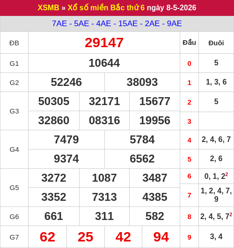Select the red G7 number 62
The height and width of the screenshot is (248, 234).
pyautogui.click(x=47, y=237)
